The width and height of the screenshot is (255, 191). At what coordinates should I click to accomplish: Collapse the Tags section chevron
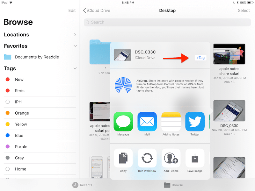pyautogui.click(x=75, y=68)
